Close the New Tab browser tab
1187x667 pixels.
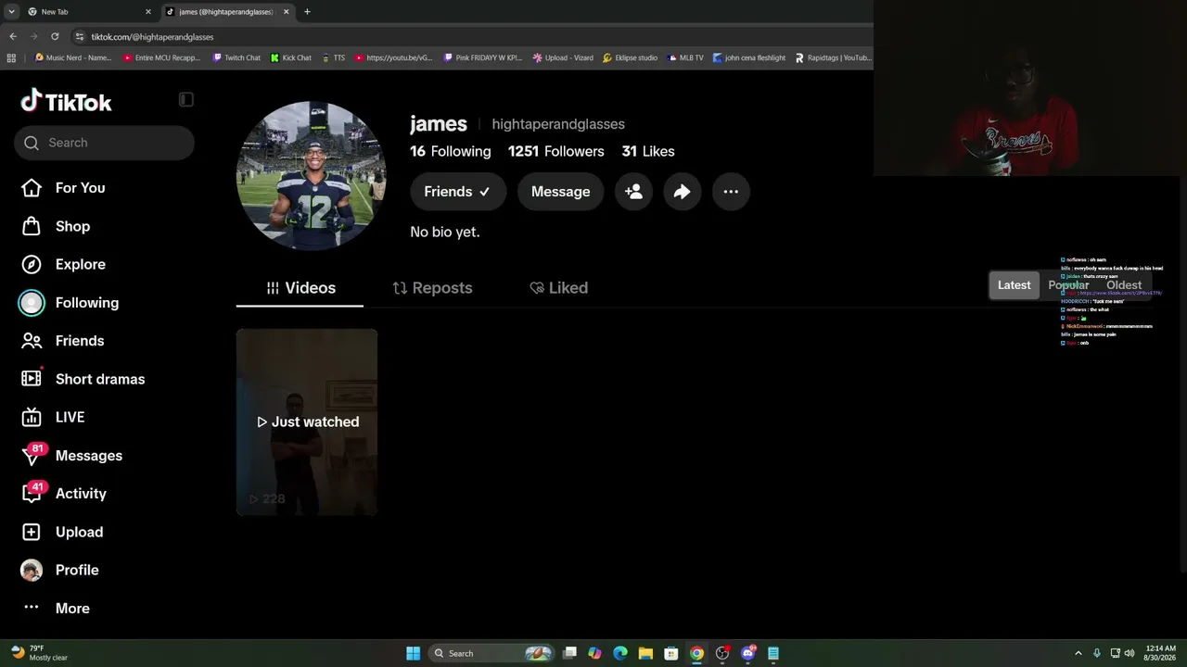tap(148, 12)
